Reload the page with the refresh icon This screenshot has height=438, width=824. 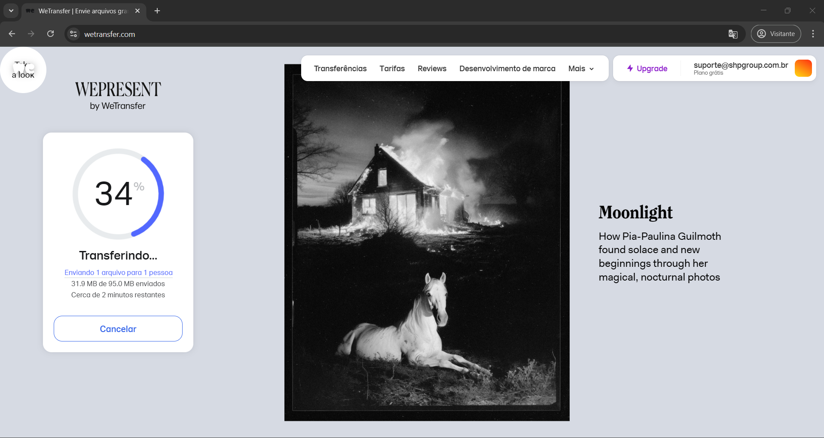[x=50, y=34]
